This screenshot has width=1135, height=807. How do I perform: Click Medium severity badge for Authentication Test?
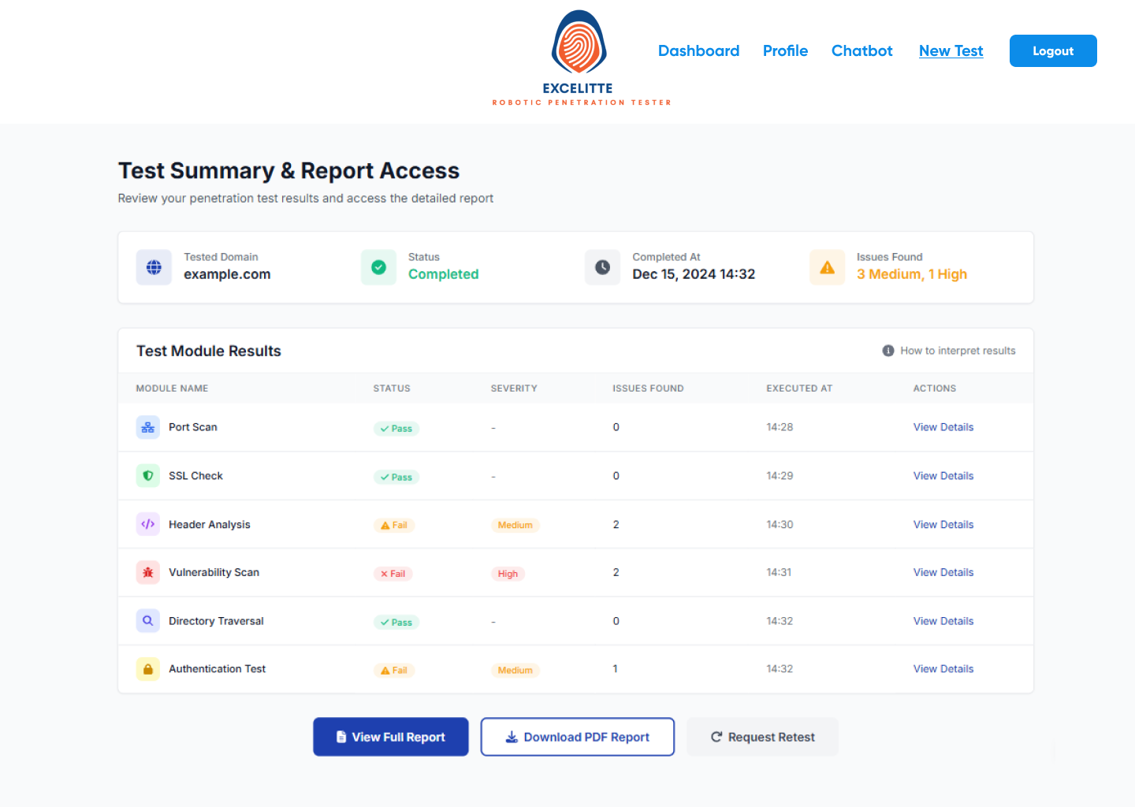pyautogui.click(x=515, y=671)
